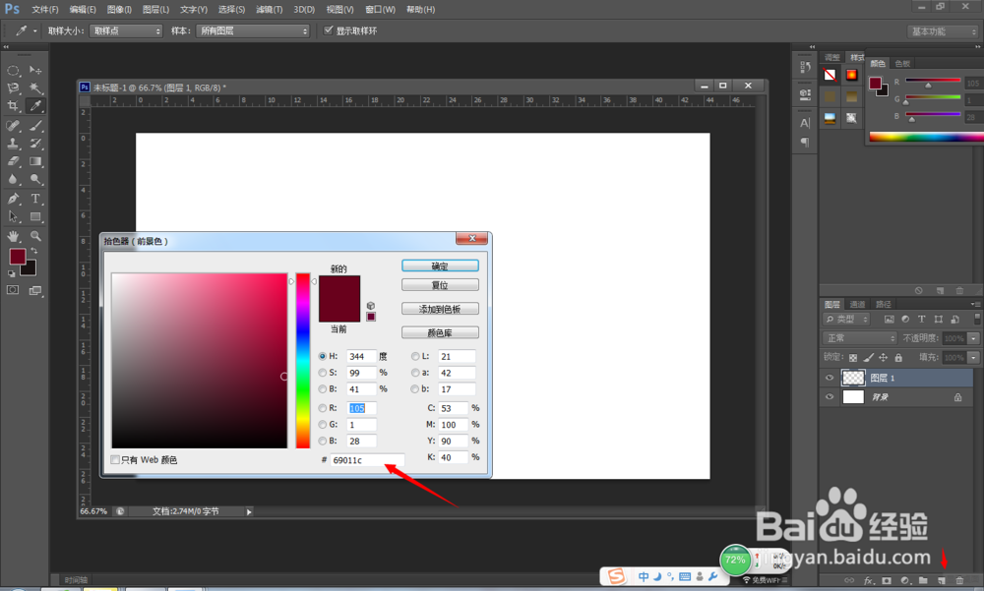This screenshot has width=984, height=591.
Task: Hide 图层 1 with its eye icon
Action: (830, 378)
